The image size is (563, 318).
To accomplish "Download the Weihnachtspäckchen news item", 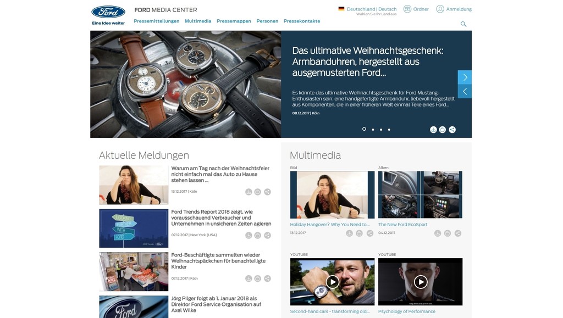I will 249,278.
